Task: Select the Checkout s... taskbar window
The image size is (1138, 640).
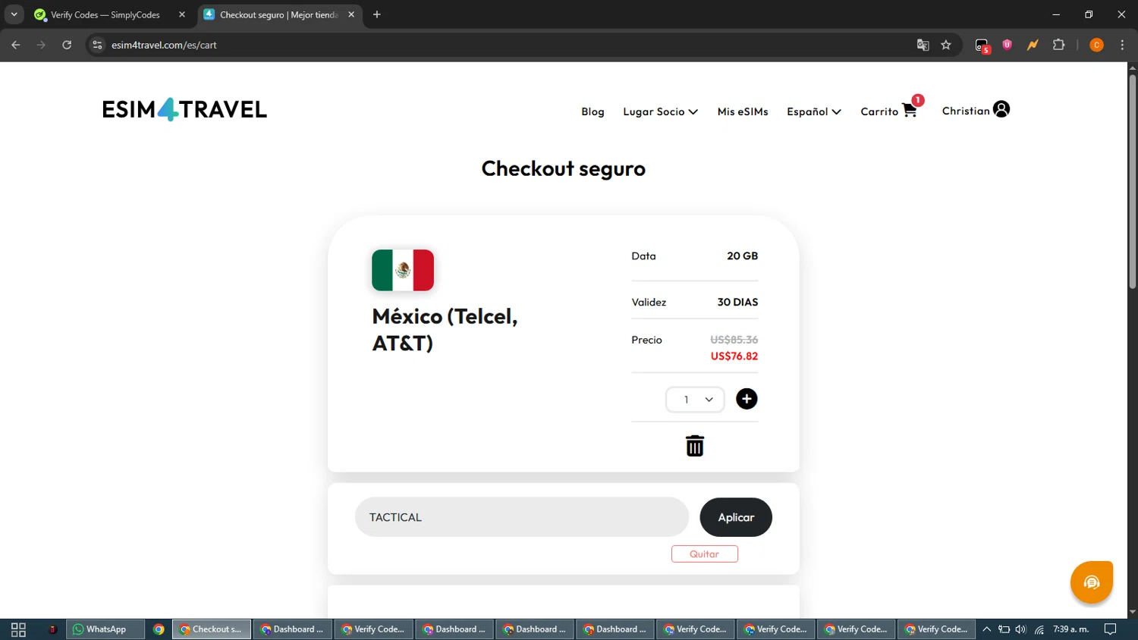Action: coord(212,629)
